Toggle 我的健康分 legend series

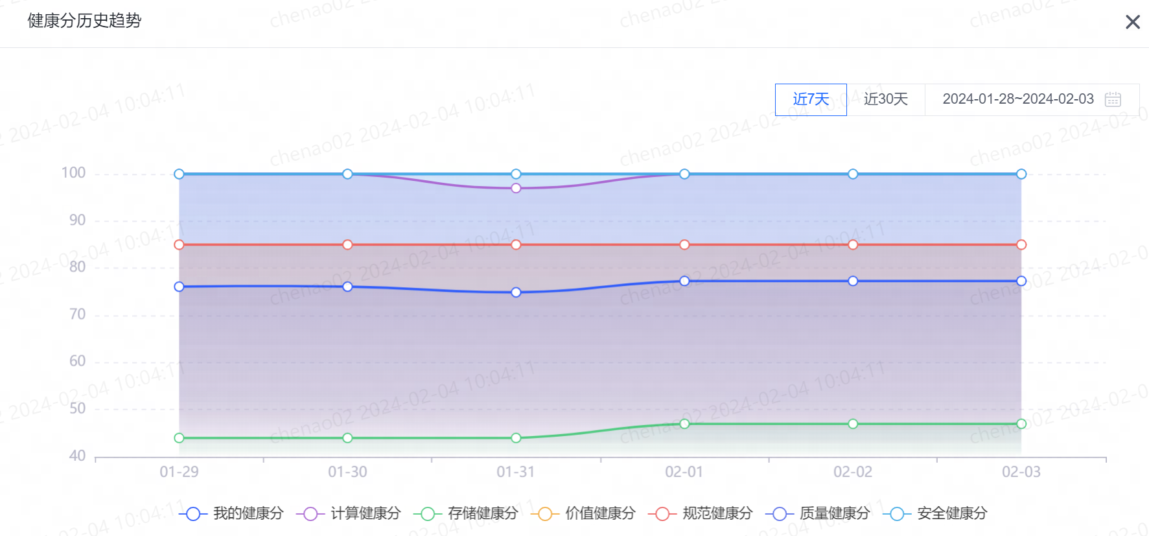(x=231, y=513)
